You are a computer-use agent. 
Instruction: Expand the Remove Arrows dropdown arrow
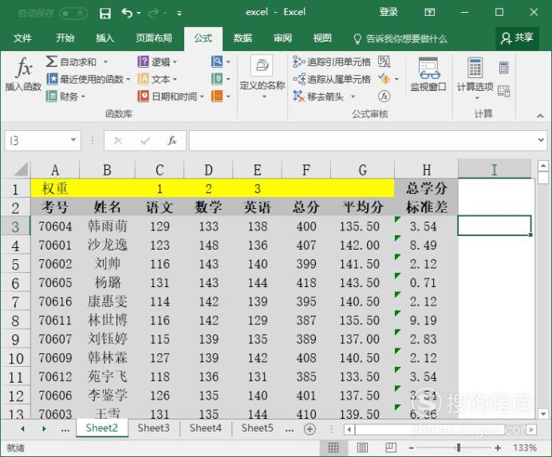pos(353,97)
